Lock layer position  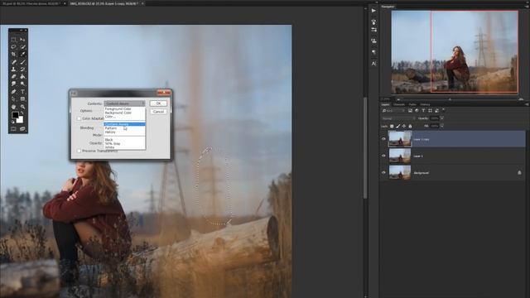click(404, 126)
